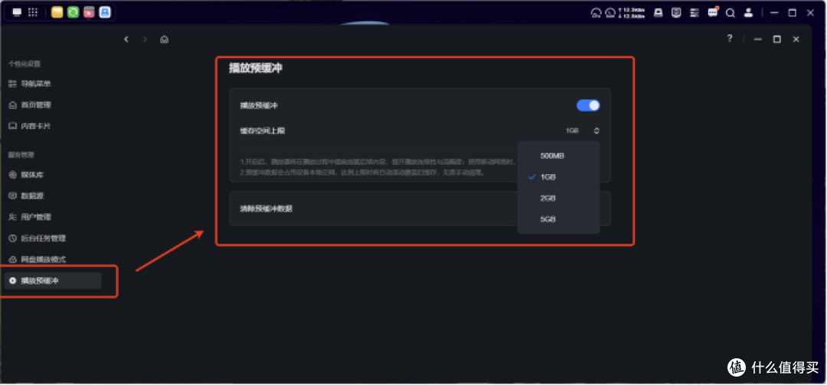Maximize the media app inner window

[x=777, y=40]
